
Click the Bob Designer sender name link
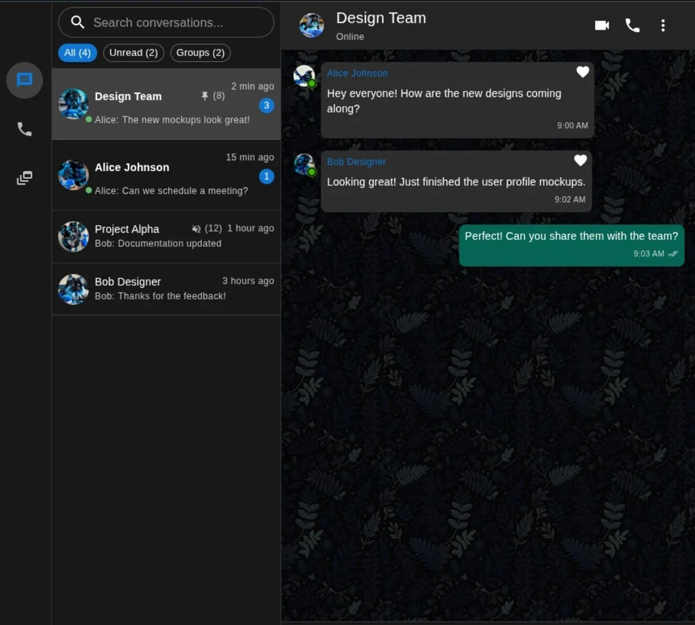click(x=357, y=162)
